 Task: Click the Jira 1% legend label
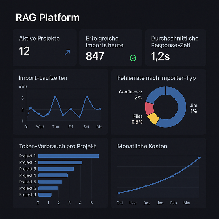[x=193, y=108]
